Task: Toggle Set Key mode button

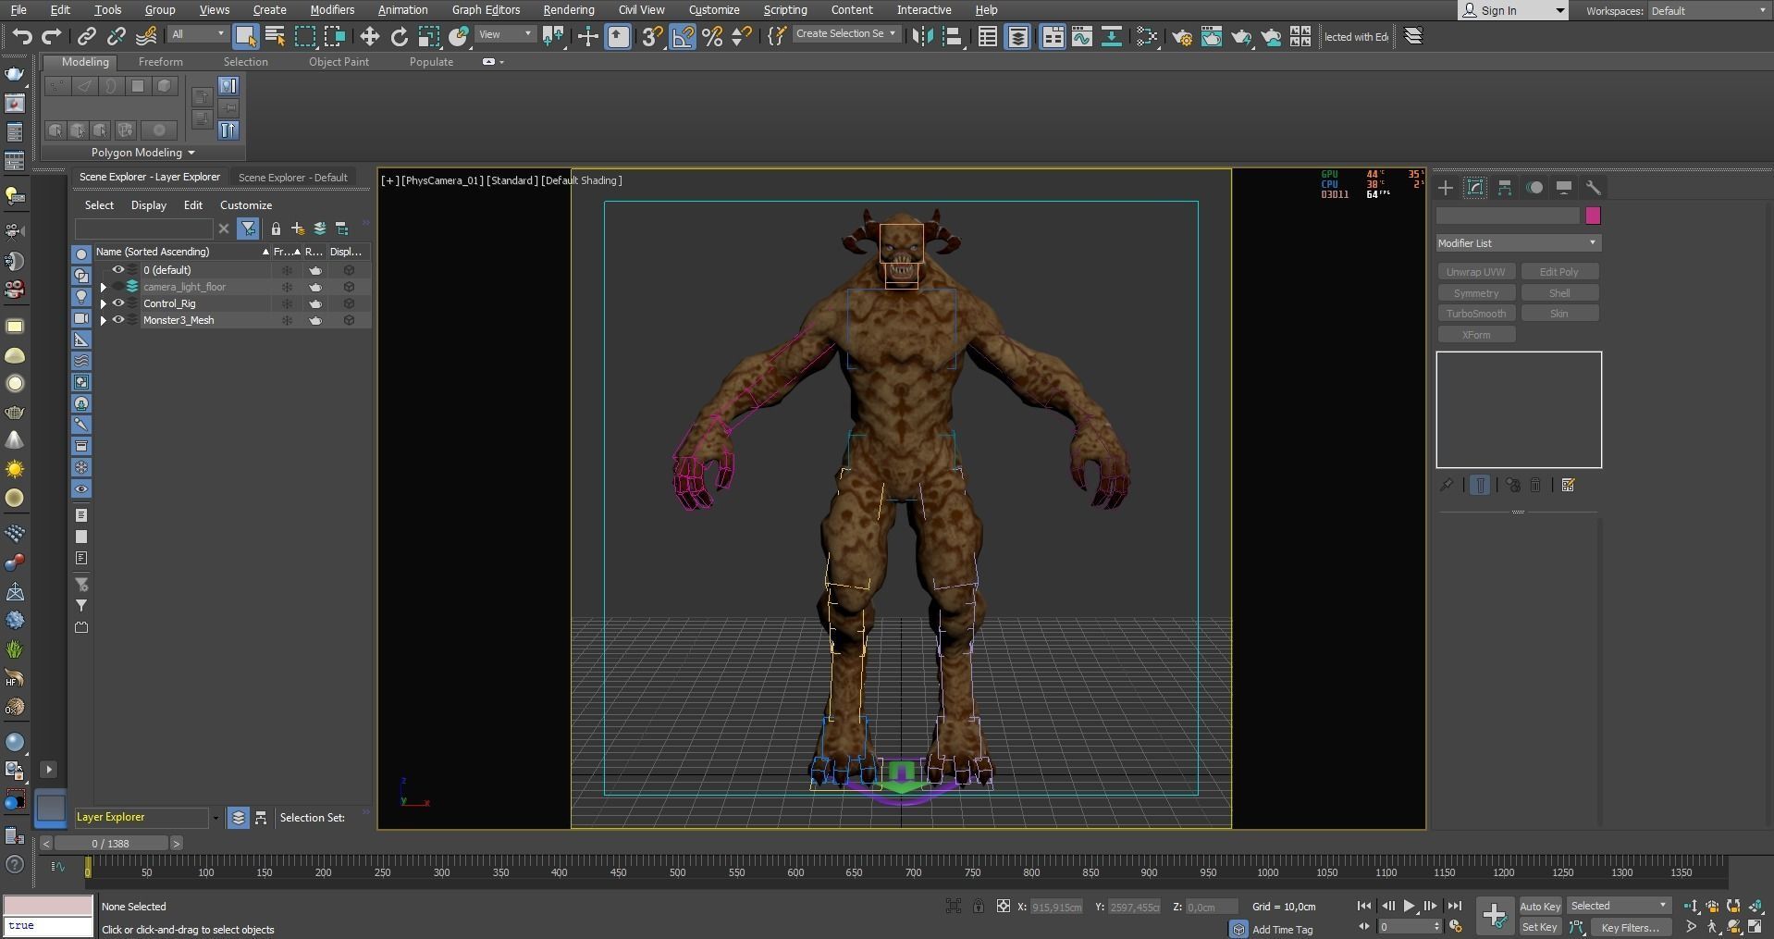Action: click(1540, 927)
